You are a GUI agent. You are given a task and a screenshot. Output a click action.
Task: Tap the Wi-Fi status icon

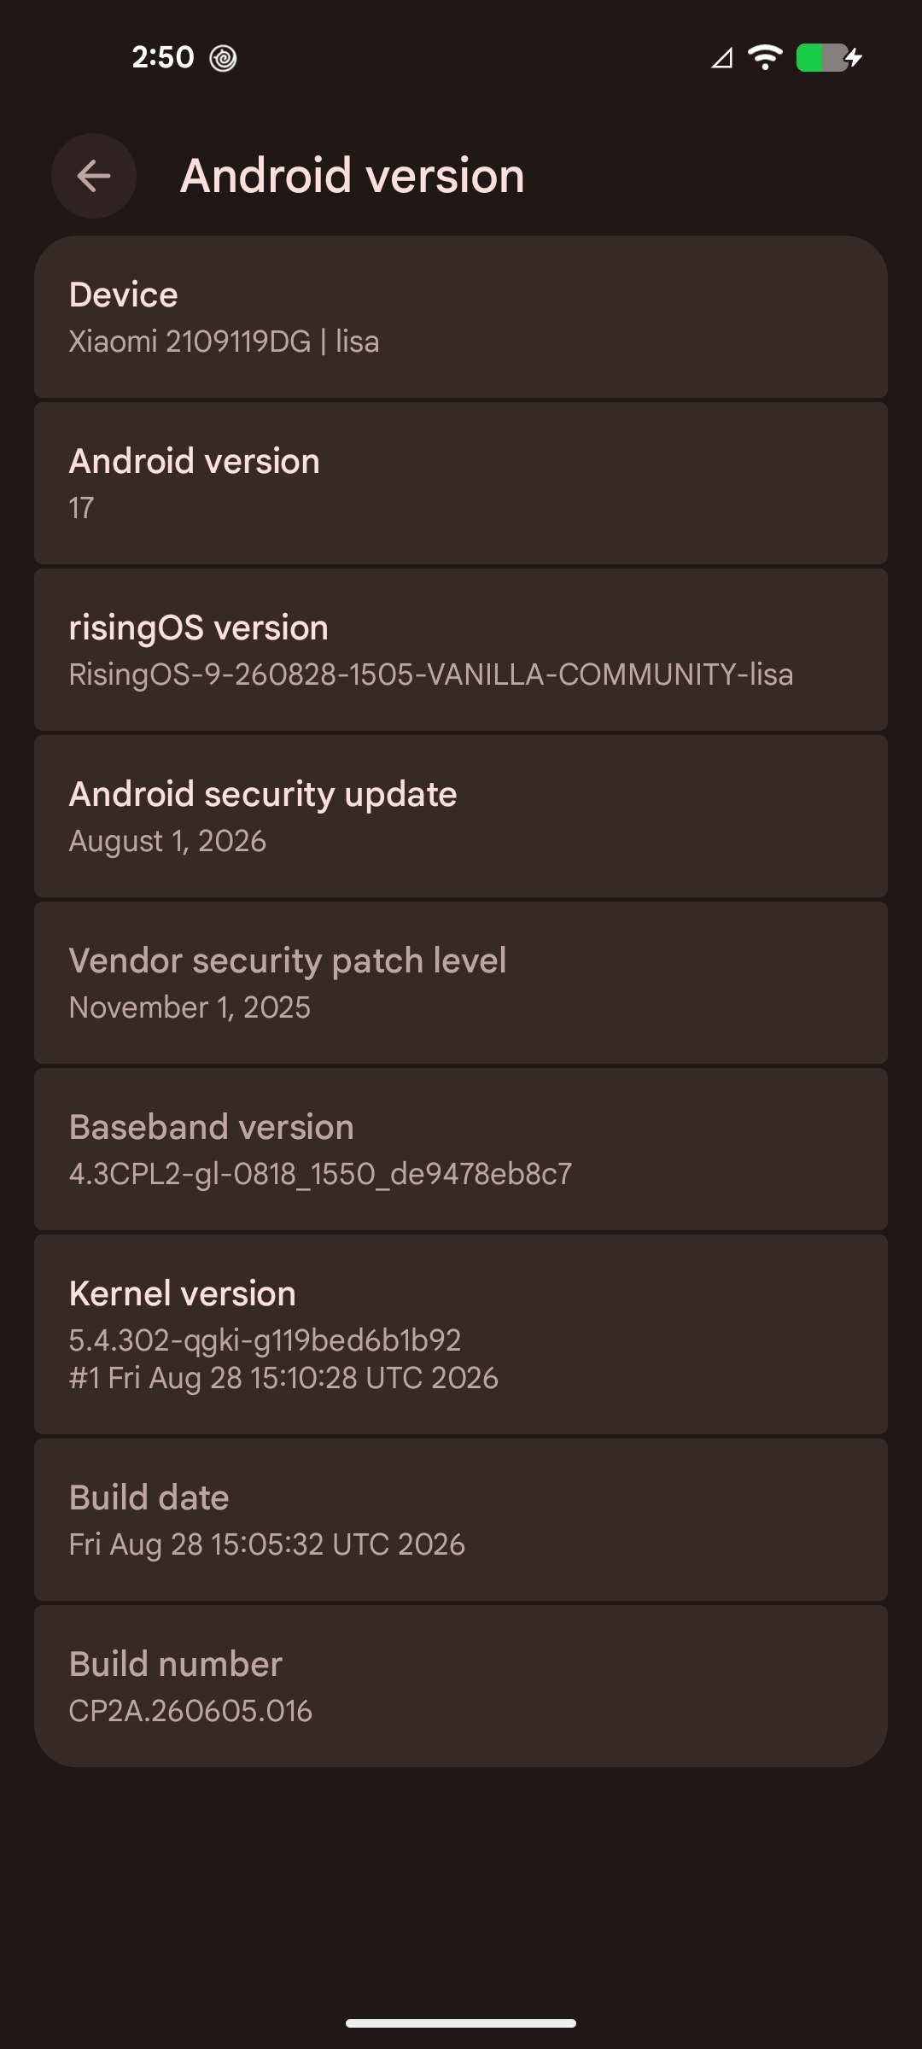tap(765, 57)
